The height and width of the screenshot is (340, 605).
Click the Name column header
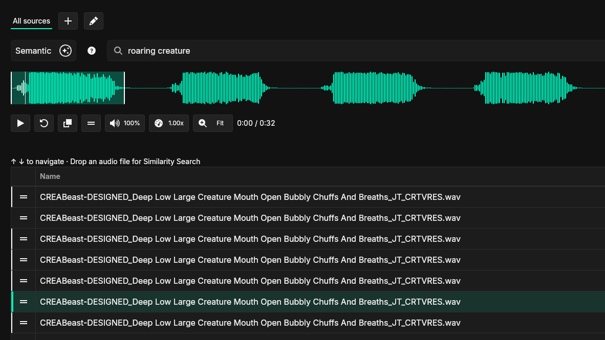50,176
